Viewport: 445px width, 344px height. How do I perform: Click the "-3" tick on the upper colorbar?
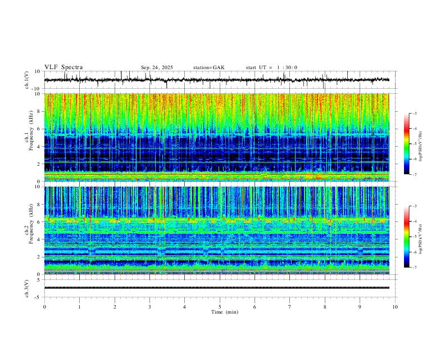click(415, 113)
